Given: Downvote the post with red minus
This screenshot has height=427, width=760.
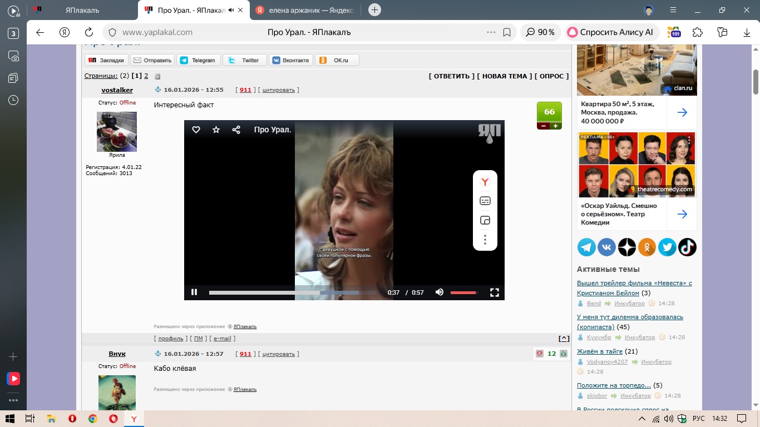Looking at the screenshot, I should click(542, 126).
